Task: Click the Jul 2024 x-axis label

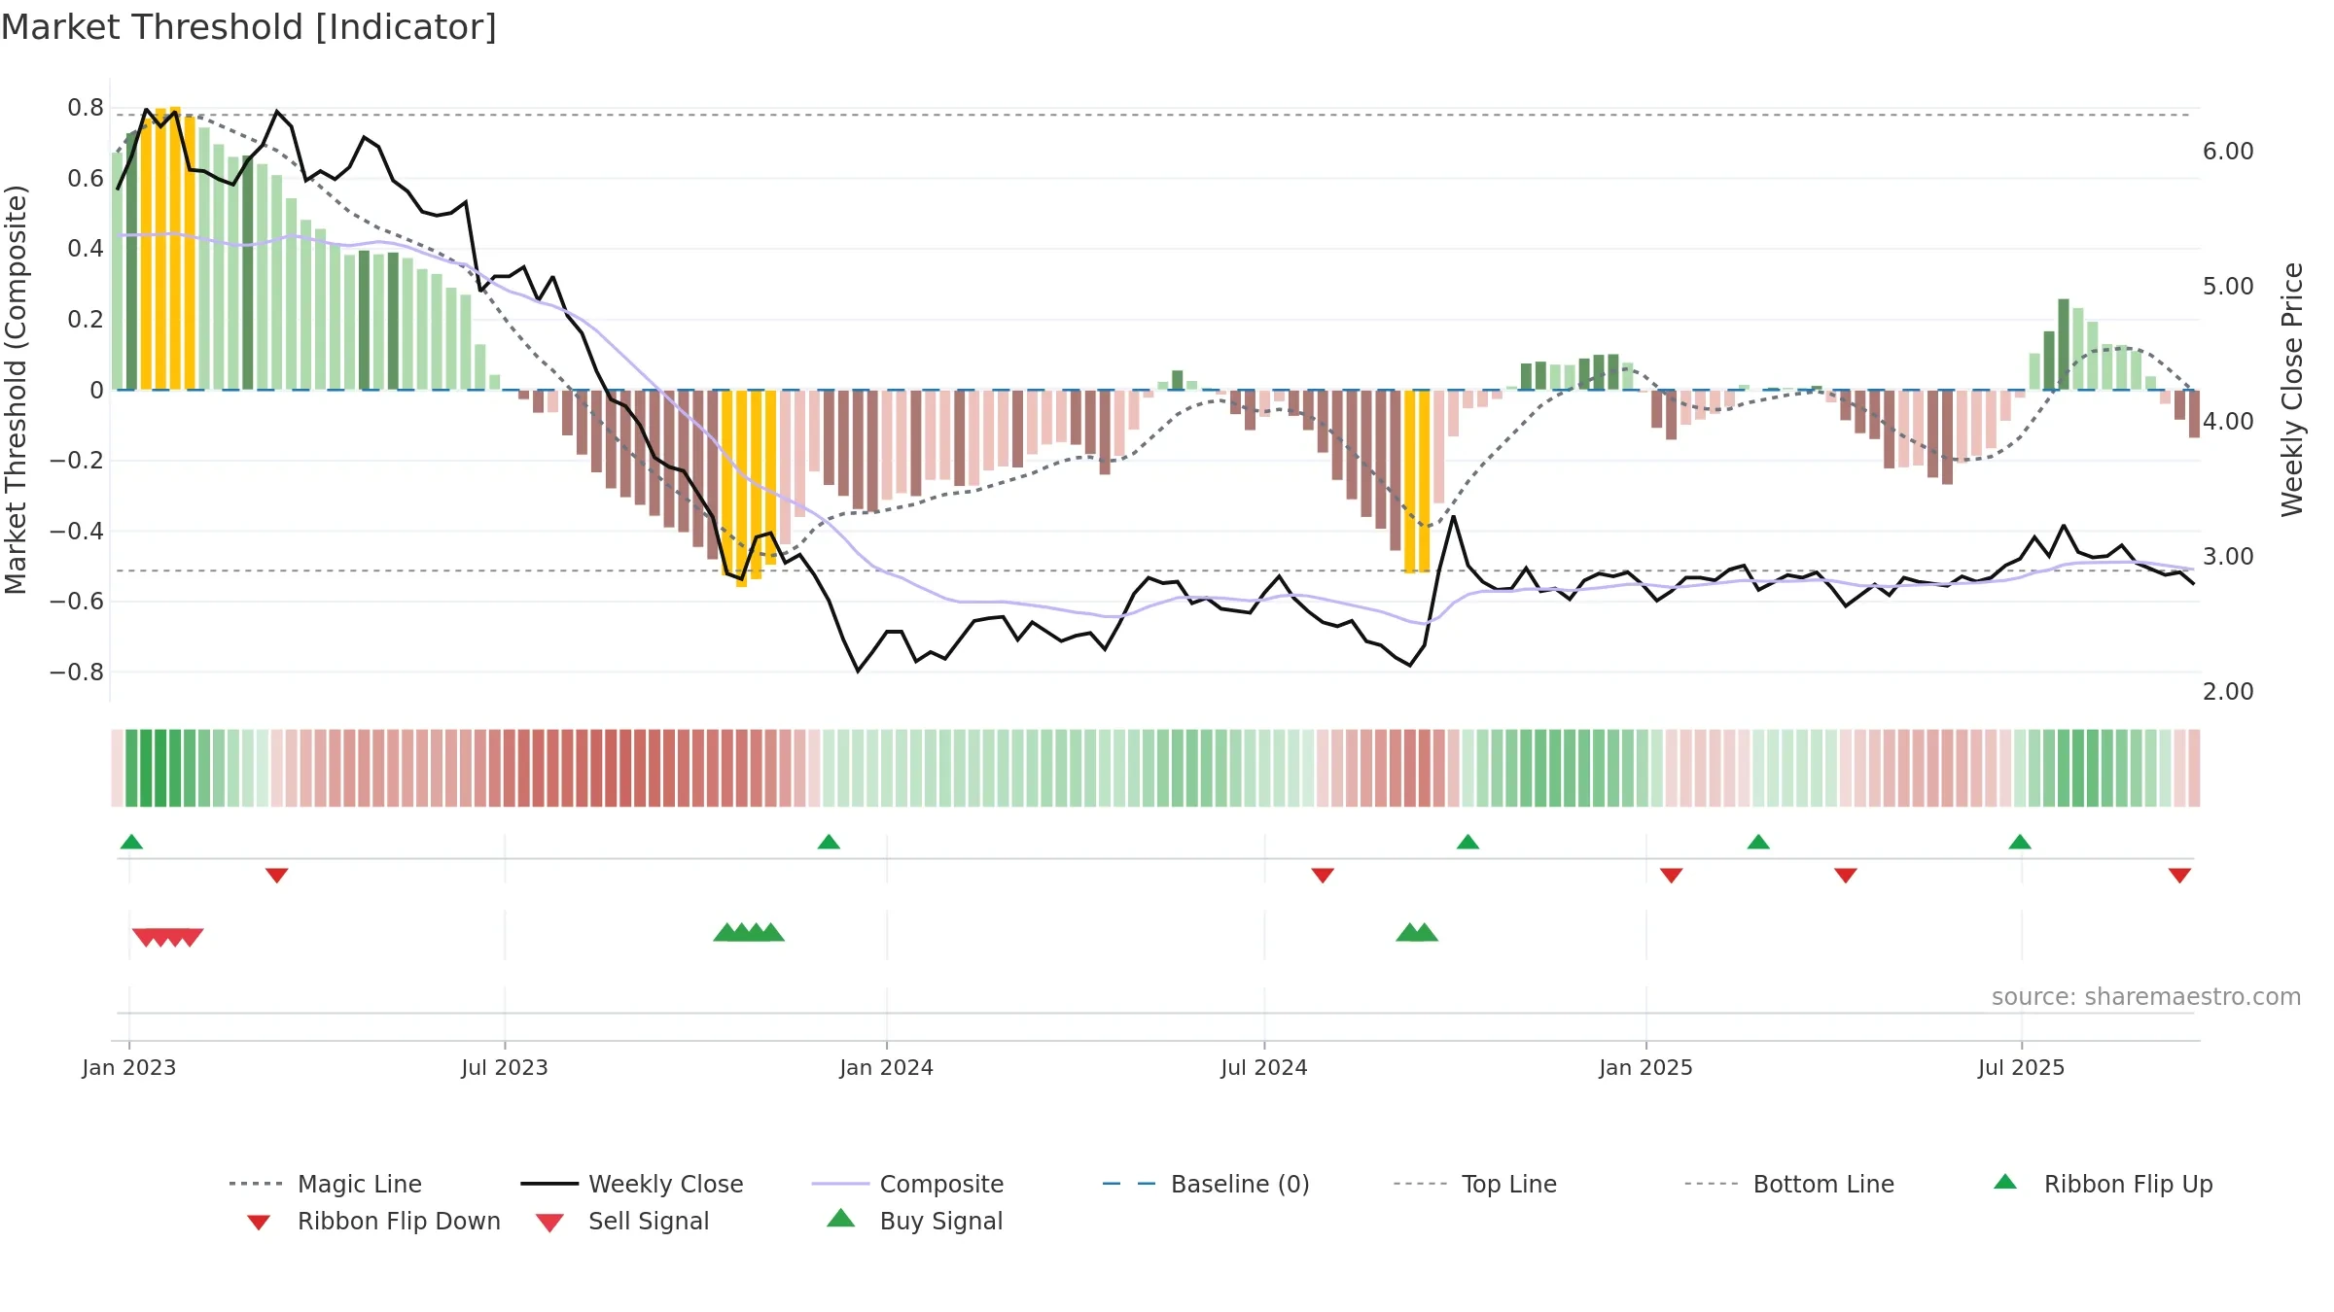Action: pyautogui.click(x=1264, y=1068)
